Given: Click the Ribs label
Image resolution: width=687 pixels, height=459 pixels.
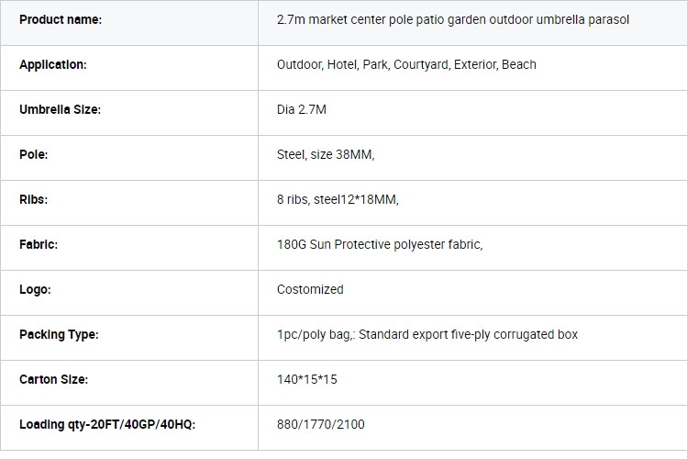Looking at the screenshot, I should (x=33, y=200).
